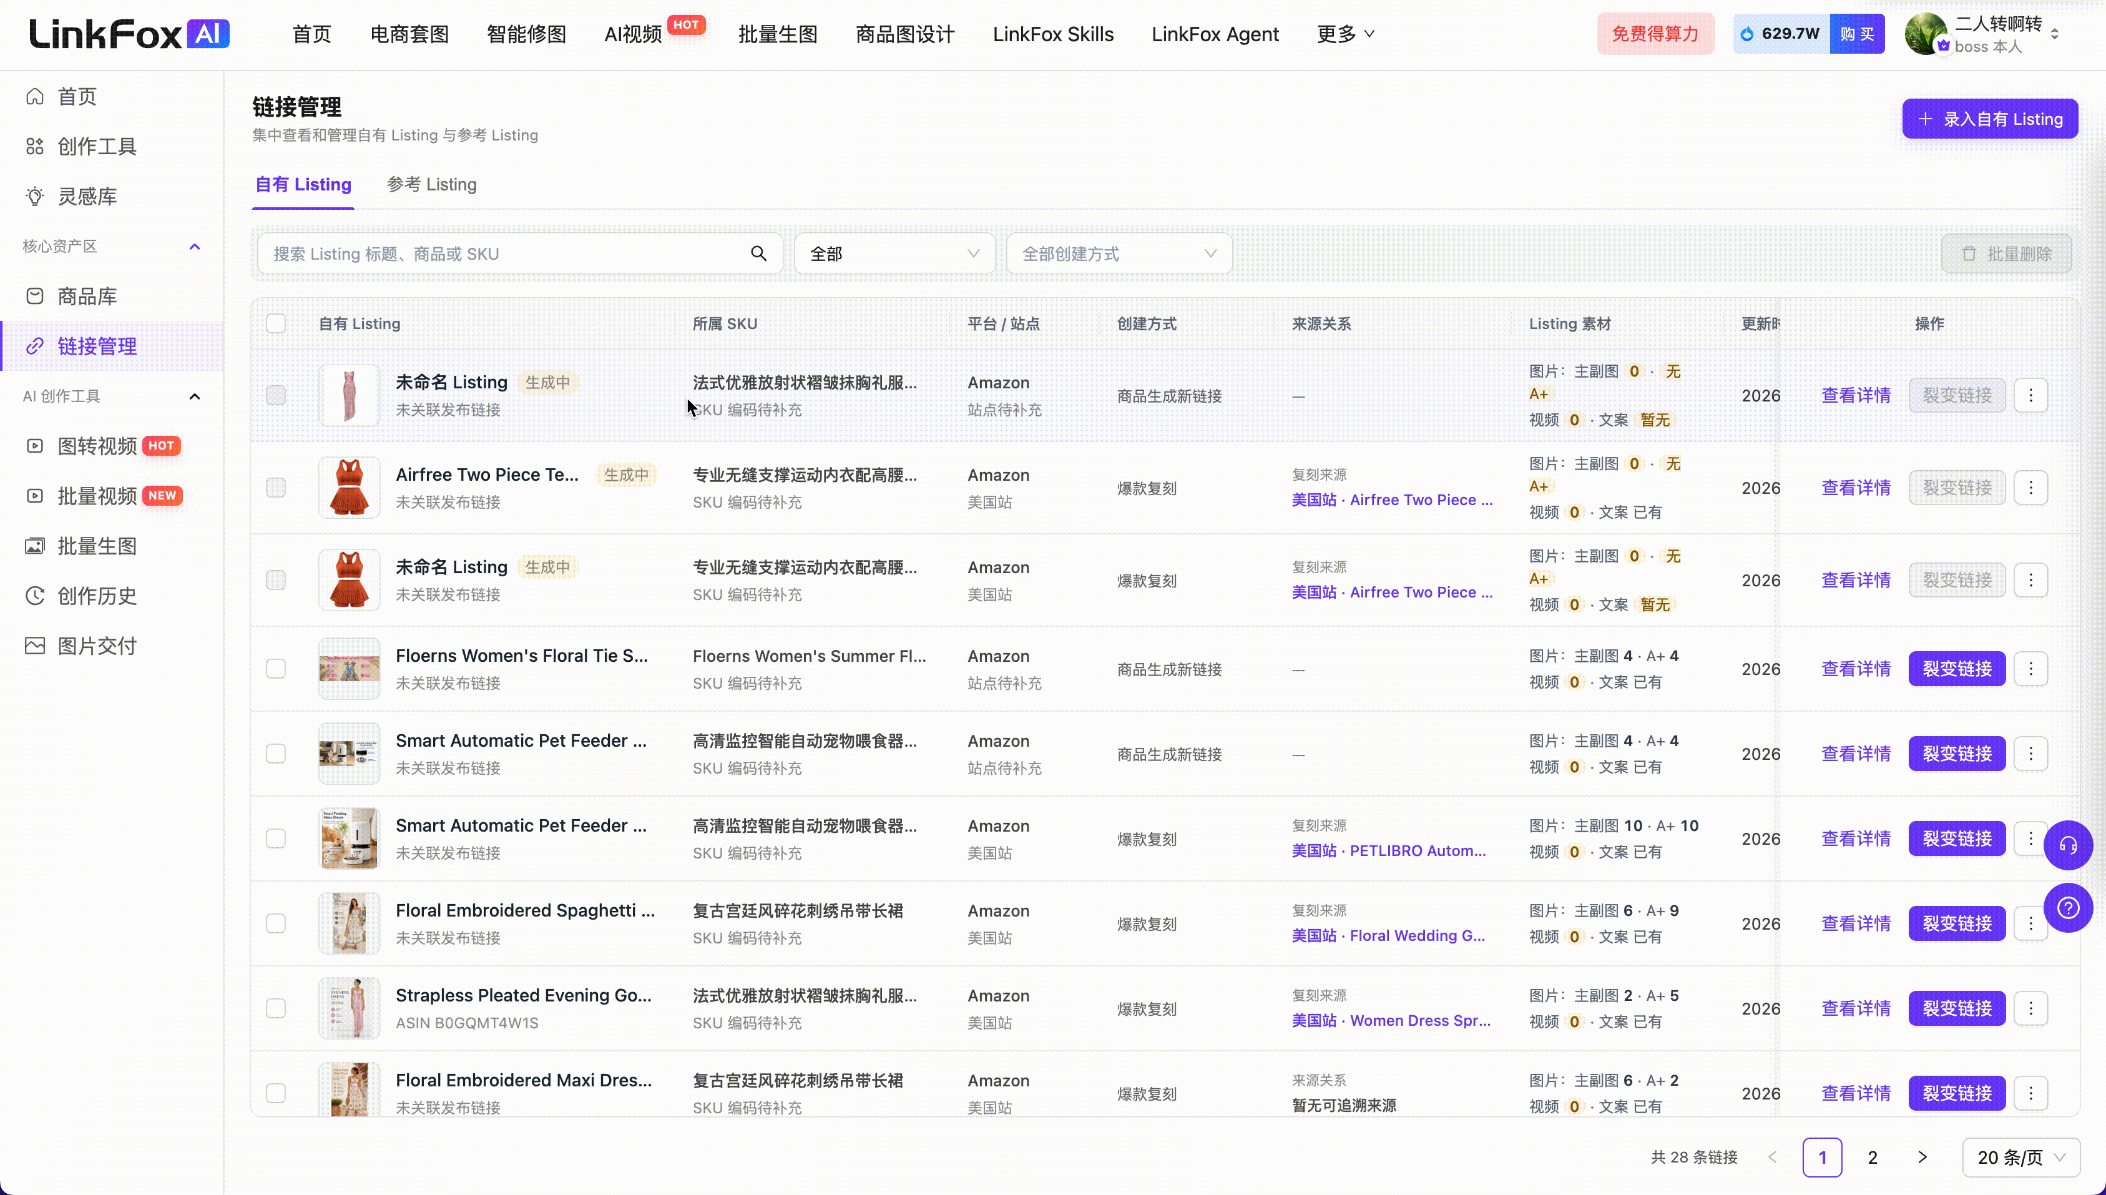2106x1195 pixels.
Task: Check the Airfree Two Piece row
Action: tap(276, 488)
